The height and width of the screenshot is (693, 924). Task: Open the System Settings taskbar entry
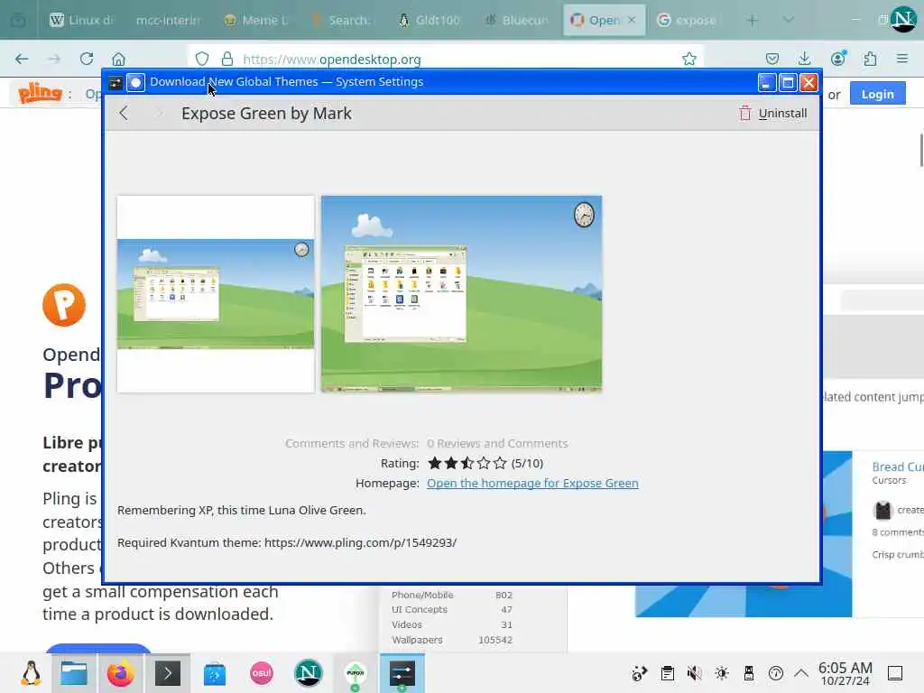pyautogui.click(x=402, y=673)
